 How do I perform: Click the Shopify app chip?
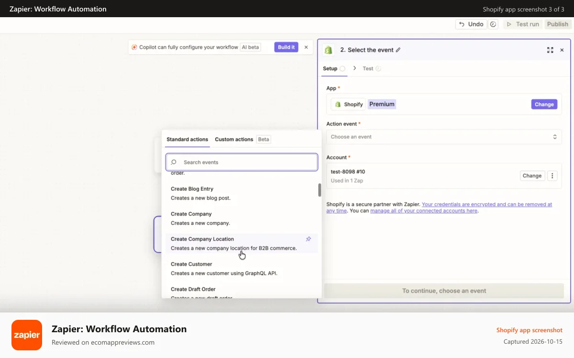tap(348, 104)
